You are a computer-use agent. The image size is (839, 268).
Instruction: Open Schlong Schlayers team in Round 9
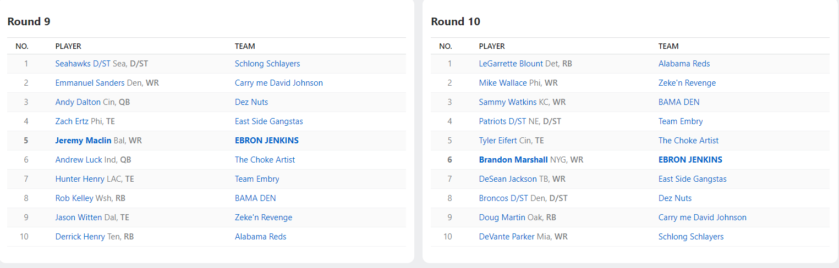(267, 64)
